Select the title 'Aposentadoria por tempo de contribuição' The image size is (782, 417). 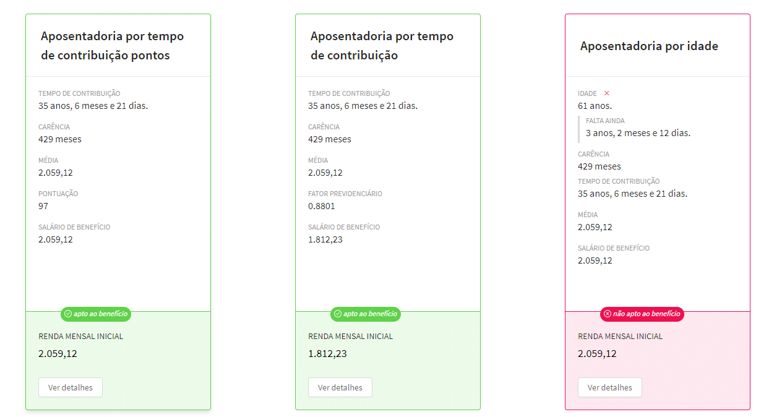click(x=382, y=45)
